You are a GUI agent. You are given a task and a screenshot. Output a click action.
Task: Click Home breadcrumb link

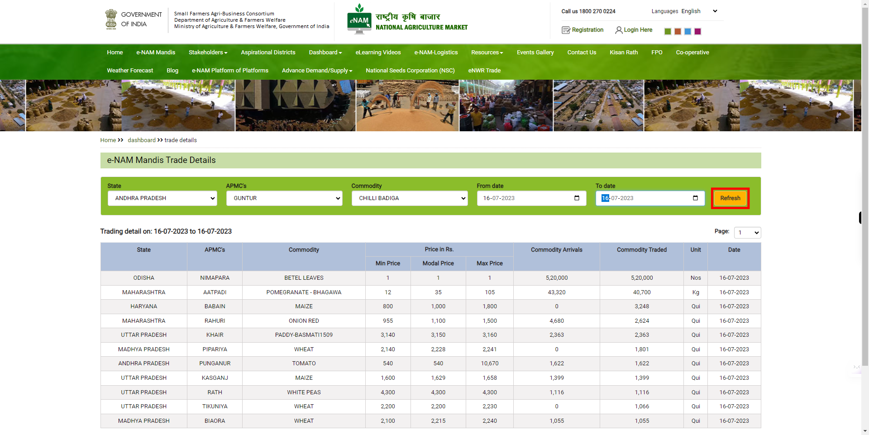pos(108,140)
